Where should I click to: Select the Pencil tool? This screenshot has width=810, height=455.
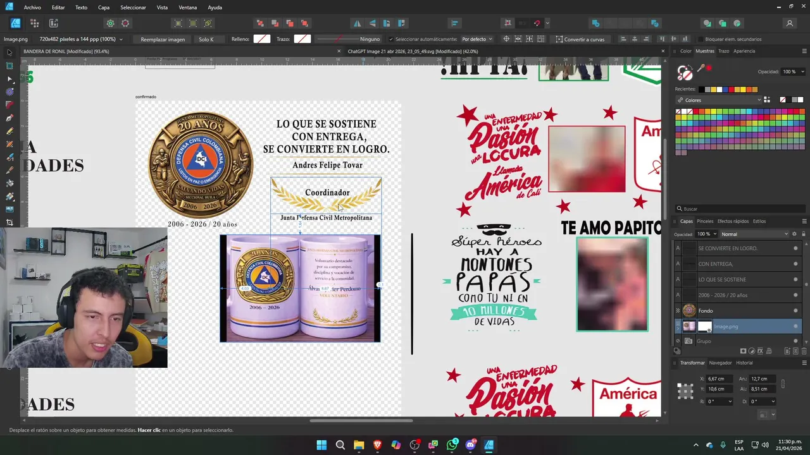9,131
